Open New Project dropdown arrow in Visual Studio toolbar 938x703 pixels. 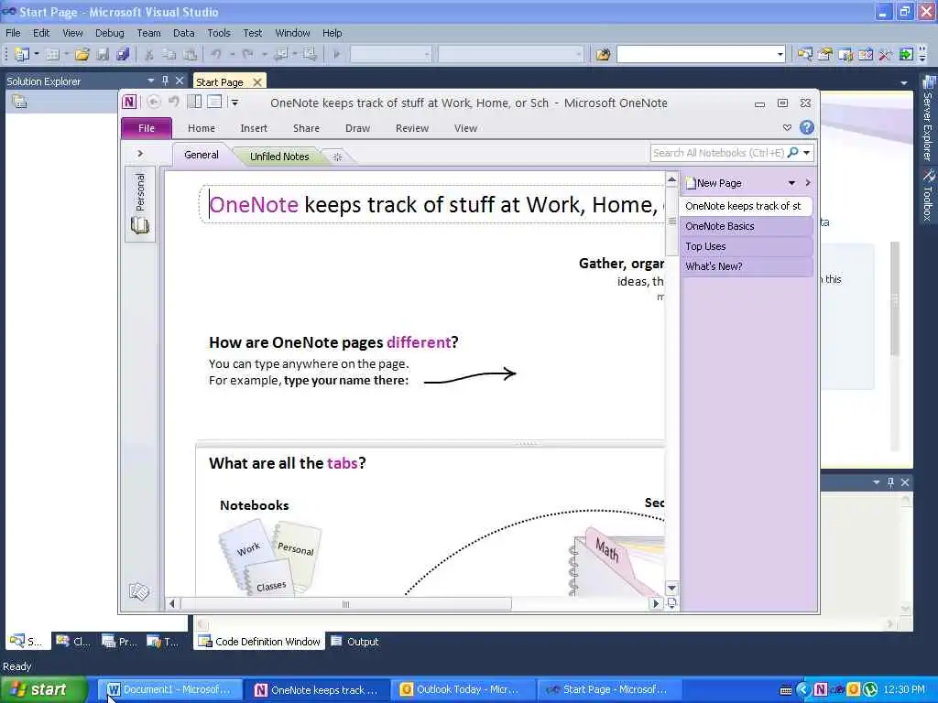(x=37, y=54)
